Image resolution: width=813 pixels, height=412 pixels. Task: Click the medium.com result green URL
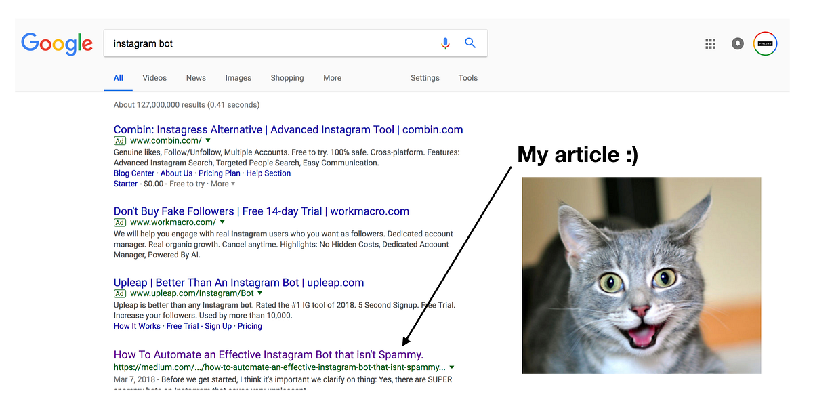(x=280, y=367)
